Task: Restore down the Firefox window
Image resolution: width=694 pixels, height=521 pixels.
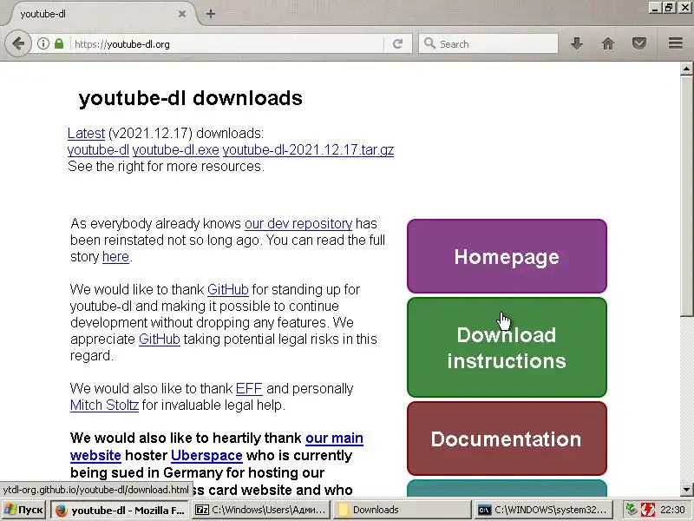Action: (669, 8)
